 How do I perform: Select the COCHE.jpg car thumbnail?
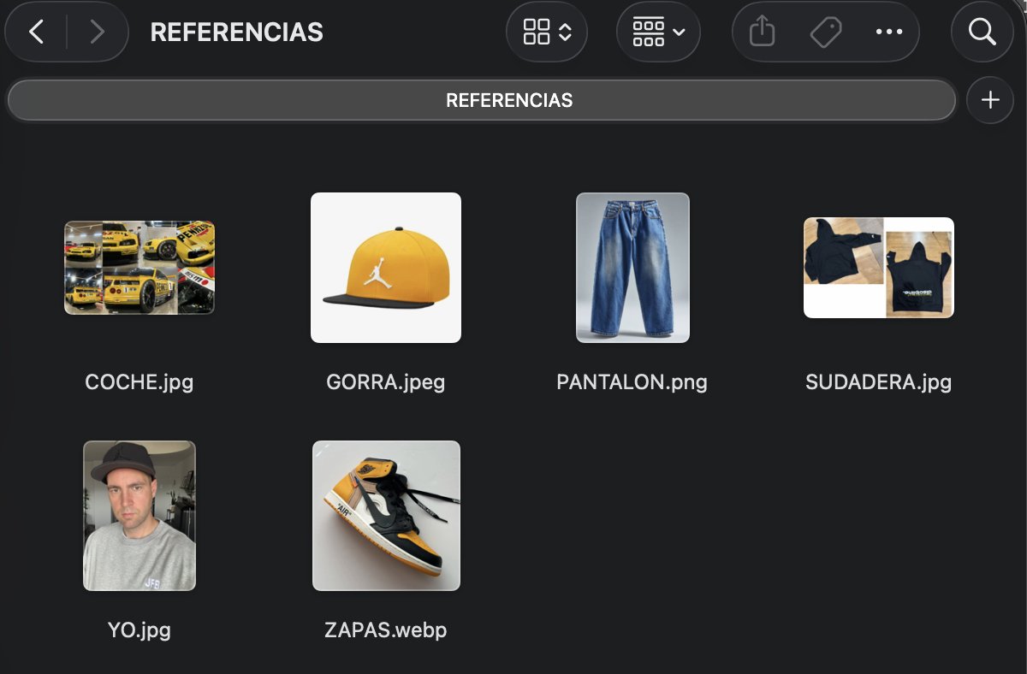click(x=140, y=268)
